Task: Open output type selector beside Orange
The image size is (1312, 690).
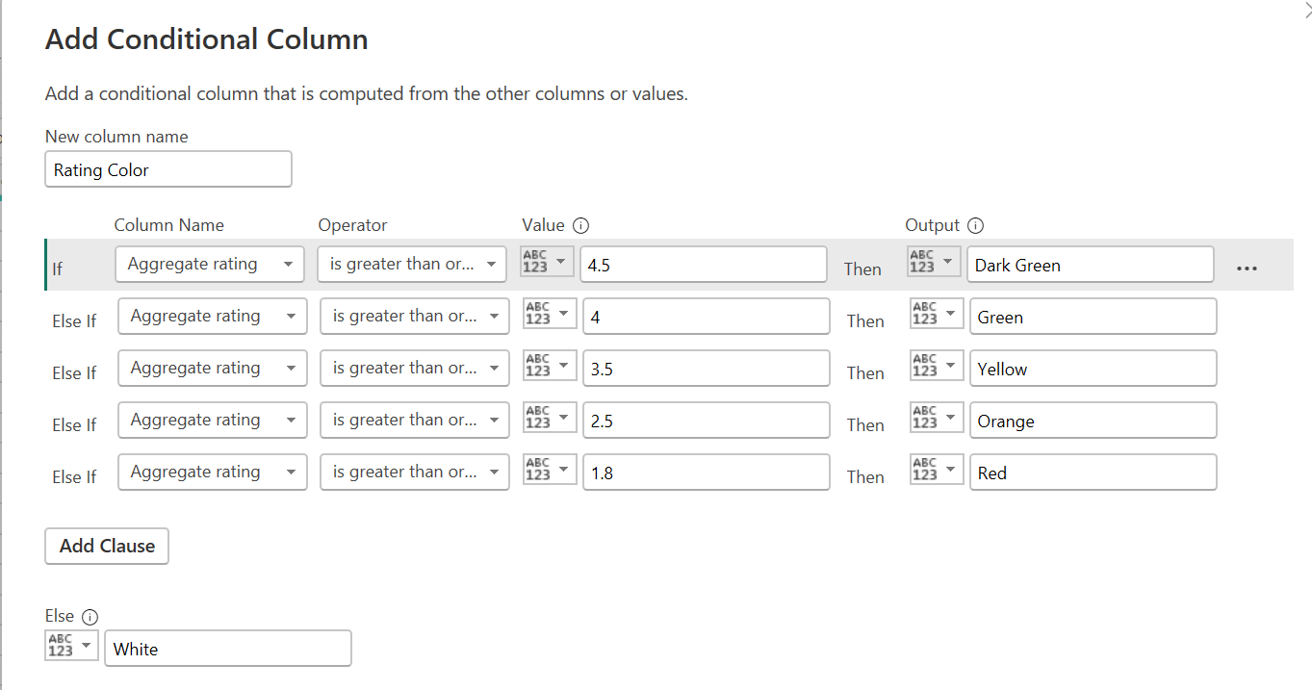Action: click(936, 420)
